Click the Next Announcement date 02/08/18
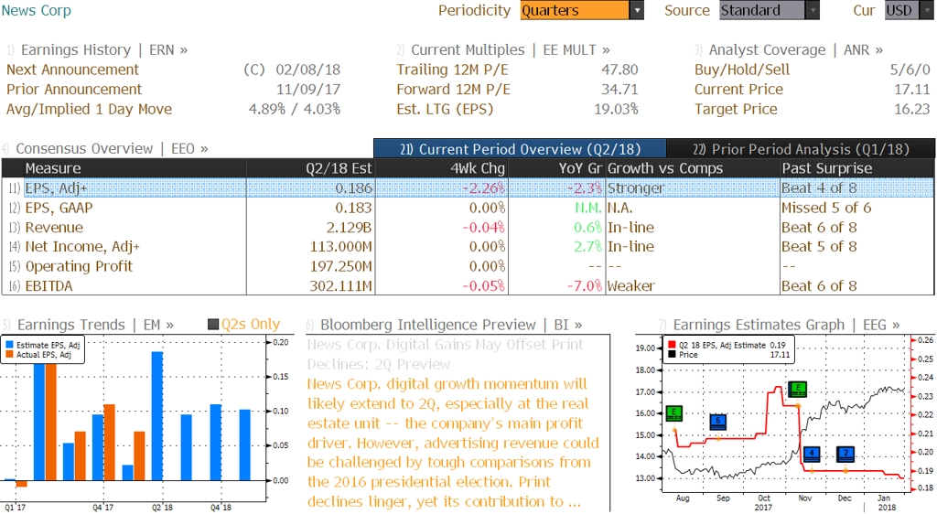Screen dimensions: 937x514 [x=307, y=70]
